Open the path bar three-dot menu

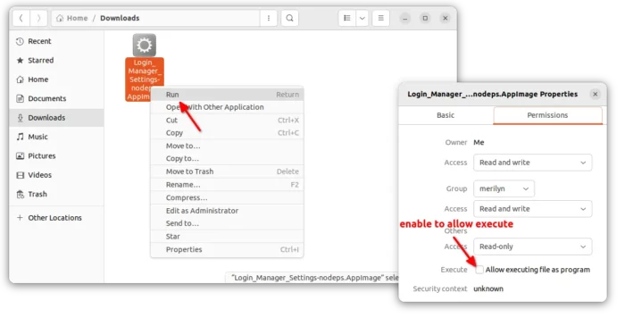[269, 18]
